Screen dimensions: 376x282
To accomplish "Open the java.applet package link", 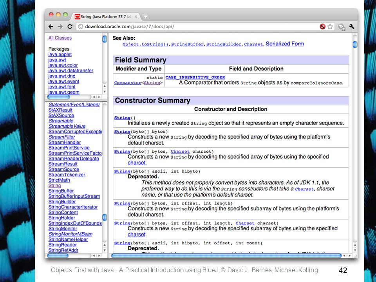I will pos(60,54).
